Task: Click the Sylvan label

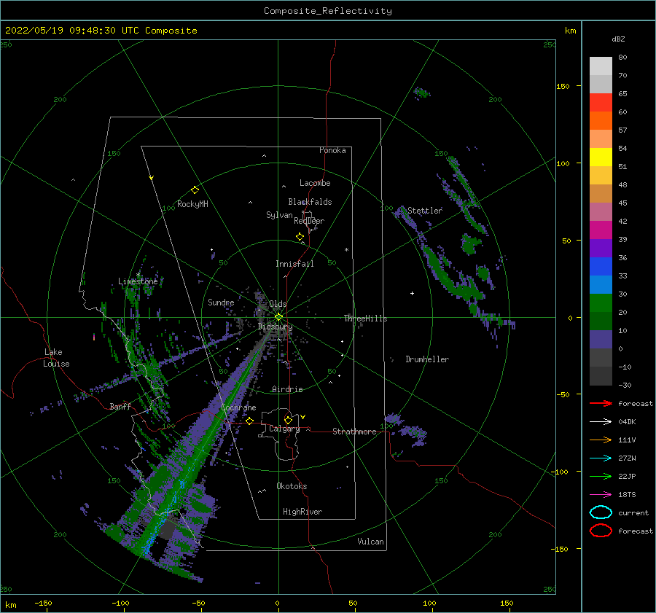Action: click(279, 215)
